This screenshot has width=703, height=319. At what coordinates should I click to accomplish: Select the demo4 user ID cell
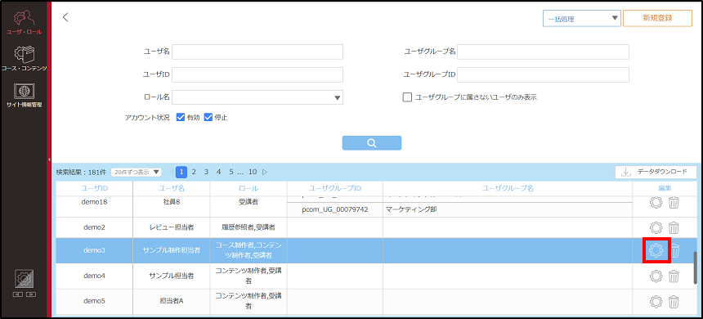tap(94, 276)
